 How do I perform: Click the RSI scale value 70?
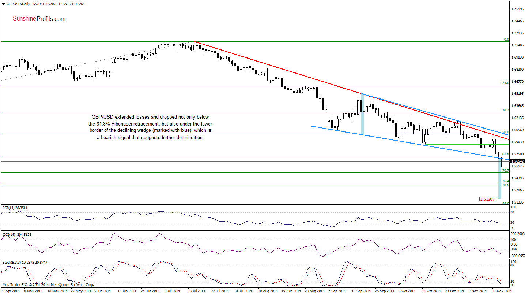[513, 212]
